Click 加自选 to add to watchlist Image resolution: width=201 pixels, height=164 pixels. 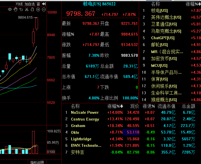30,4
